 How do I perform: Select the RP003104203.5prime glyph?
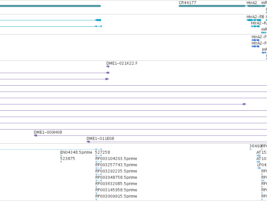pos(99,162)
